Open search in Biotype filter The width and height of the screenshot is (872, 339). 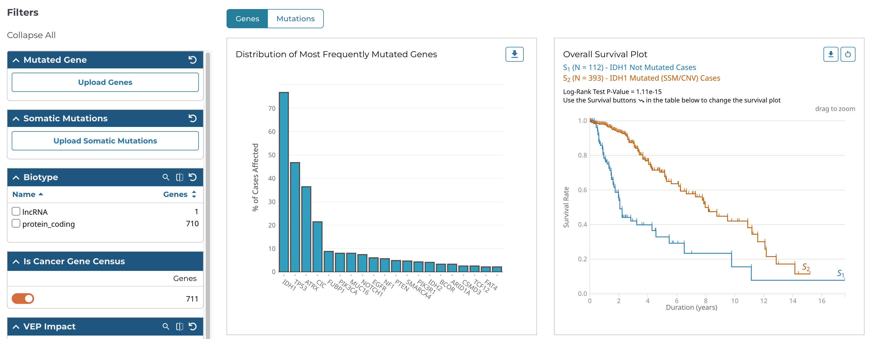(165, 177)
